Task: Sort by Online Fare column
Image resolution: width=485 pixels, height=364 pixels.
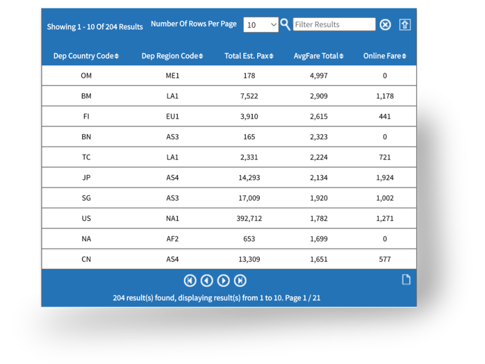Action: (x=385, y=56)
